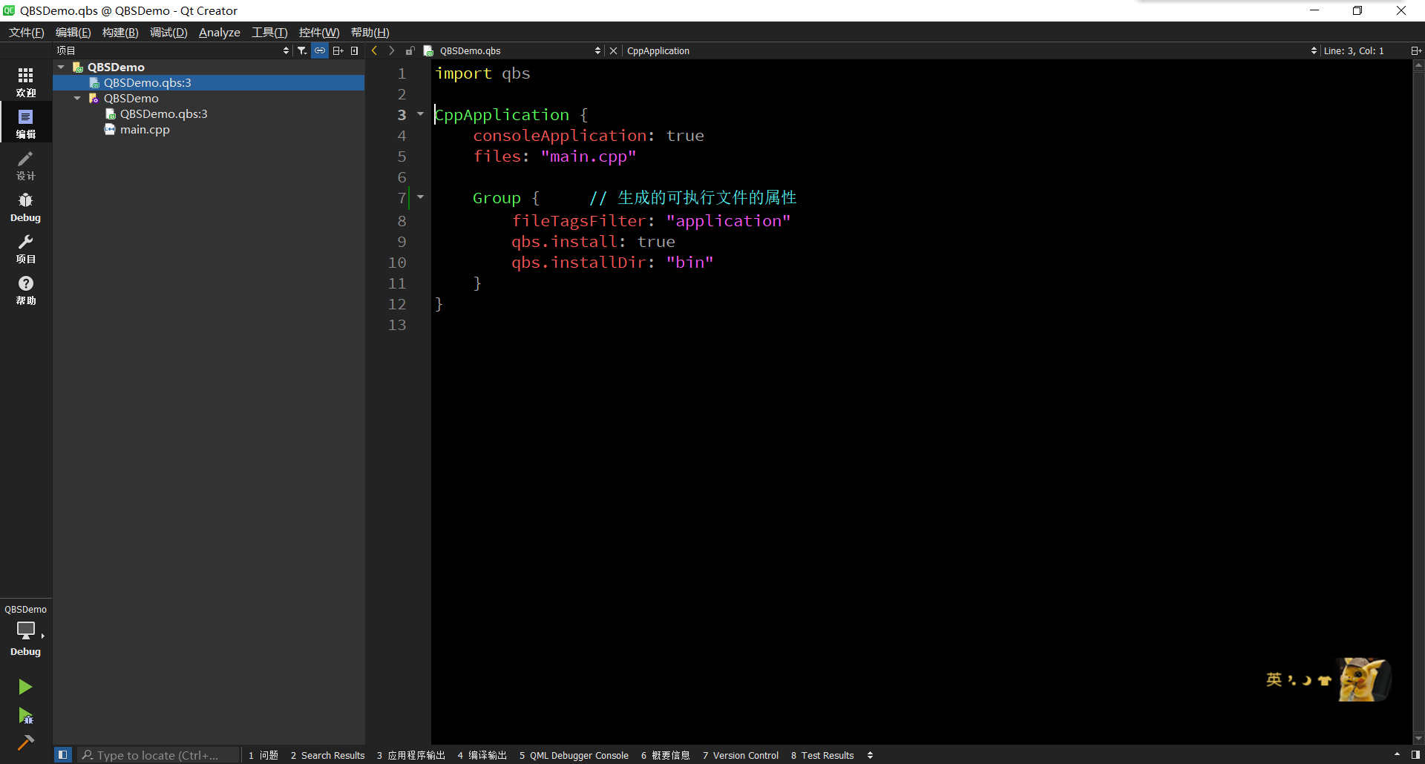This screenshot has width=1425, height=764.
Task: Open the Help (帮助) mode
Action: click(x=26, y=290)
